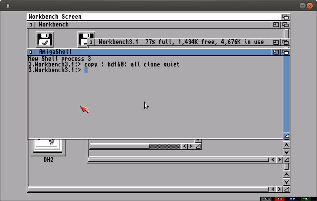The height and width of the screenshot is (201, 317).
Task: Click the AmigaShell window resize gadget
Action: (x=287, y=136)
